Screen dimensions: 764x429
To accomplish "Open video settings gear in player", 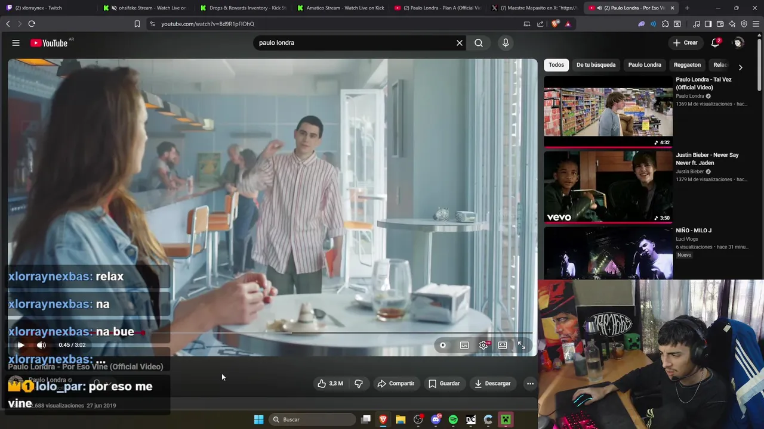I will [x=483, y=345].
